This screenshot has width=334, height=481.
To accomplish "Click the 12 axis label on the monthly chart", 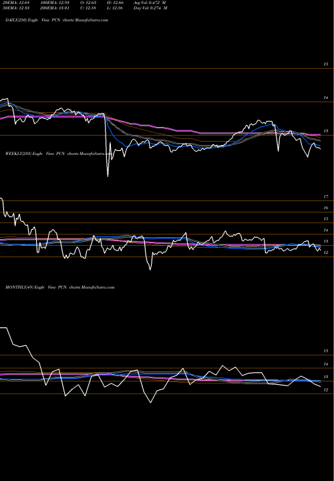I will point(326,390).
